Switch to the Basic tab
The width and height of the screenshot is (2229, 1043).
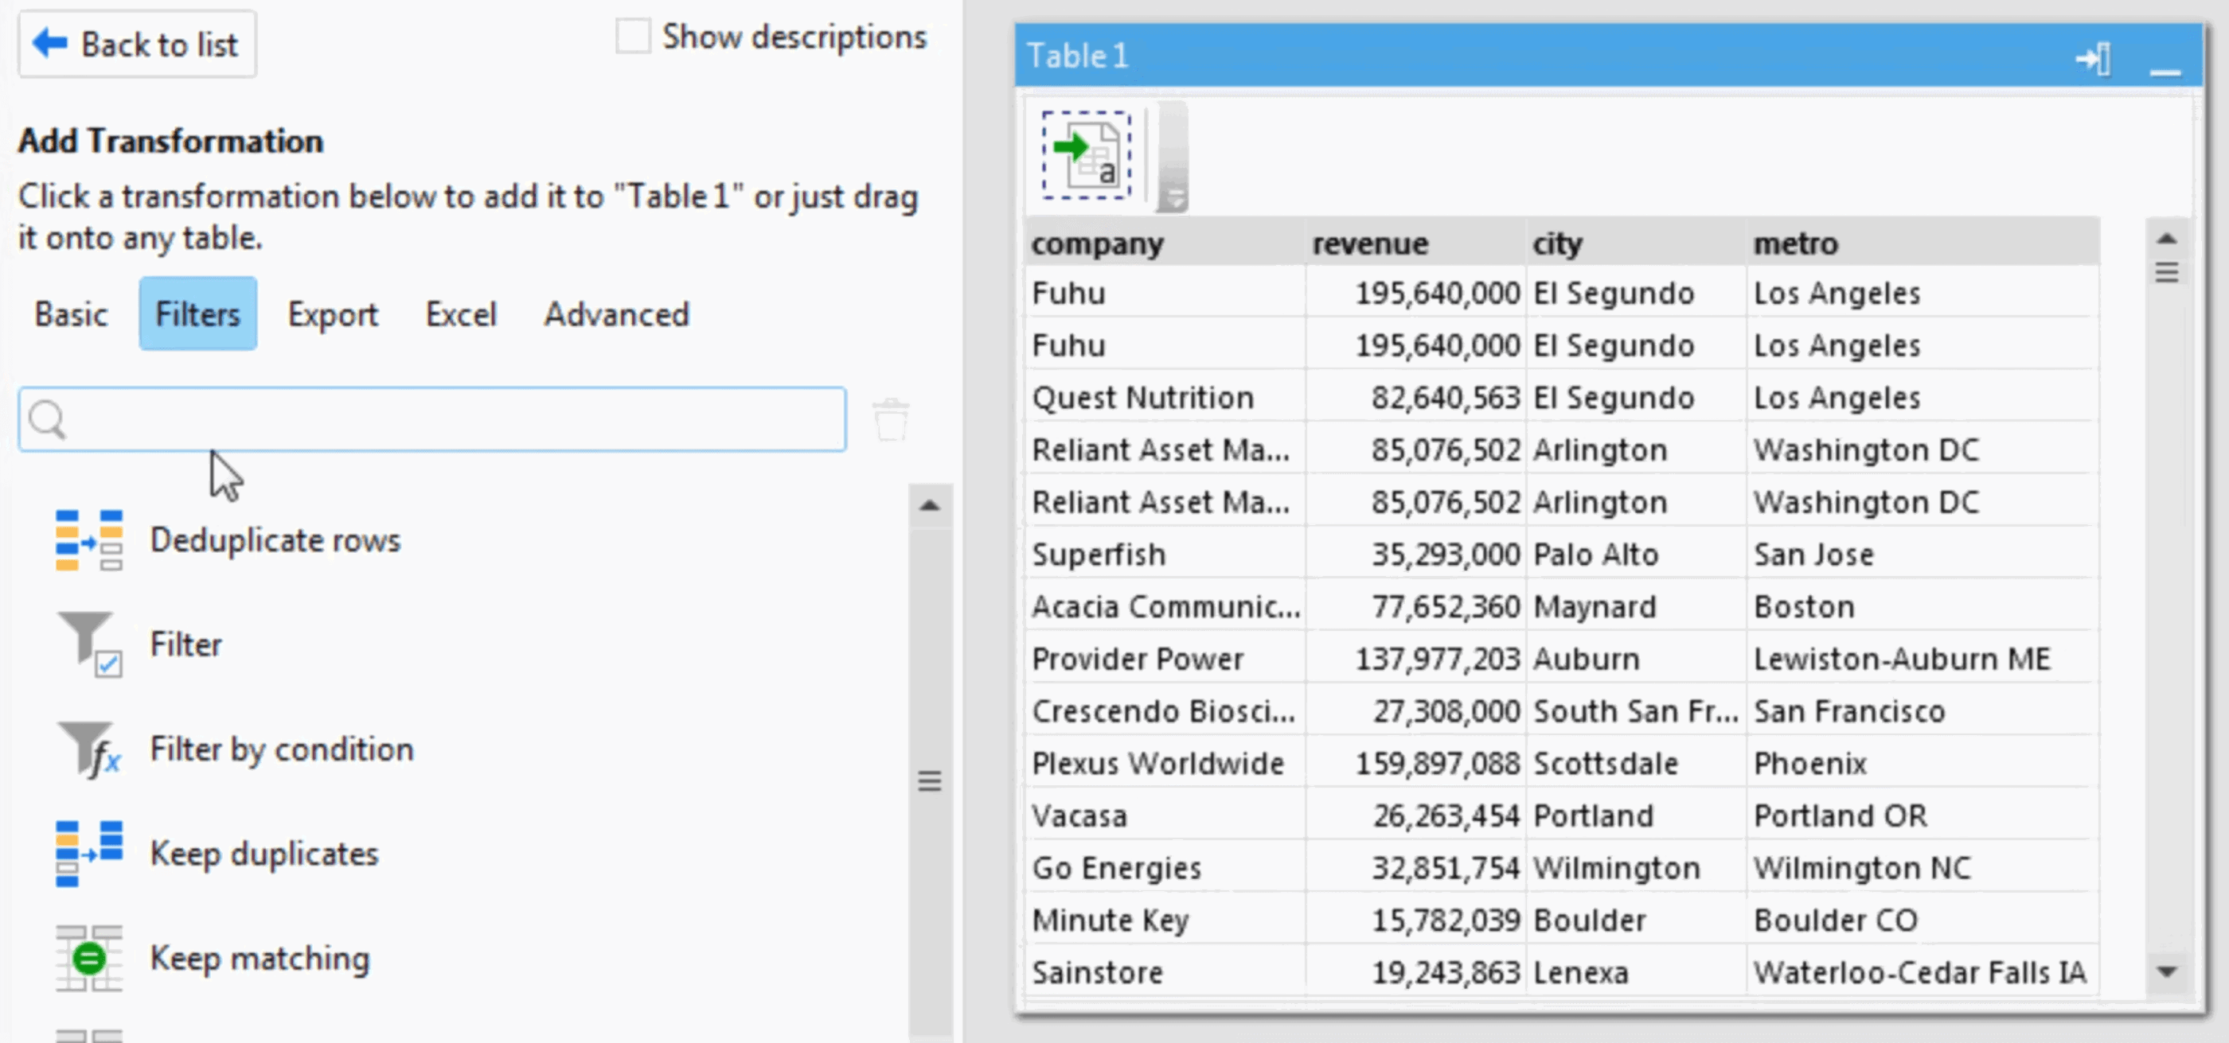71,314
